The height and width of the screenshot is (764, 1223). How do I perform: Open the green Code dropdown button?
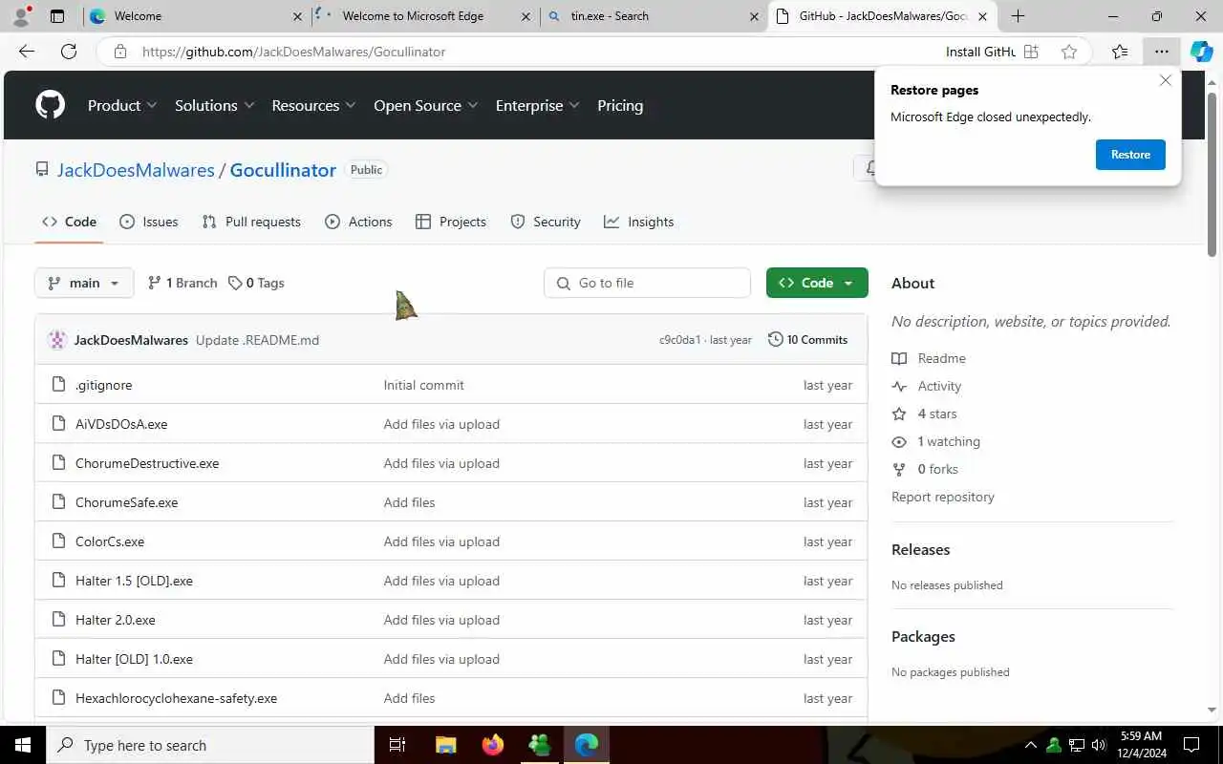pyautogui.click(x=817, y=283)
